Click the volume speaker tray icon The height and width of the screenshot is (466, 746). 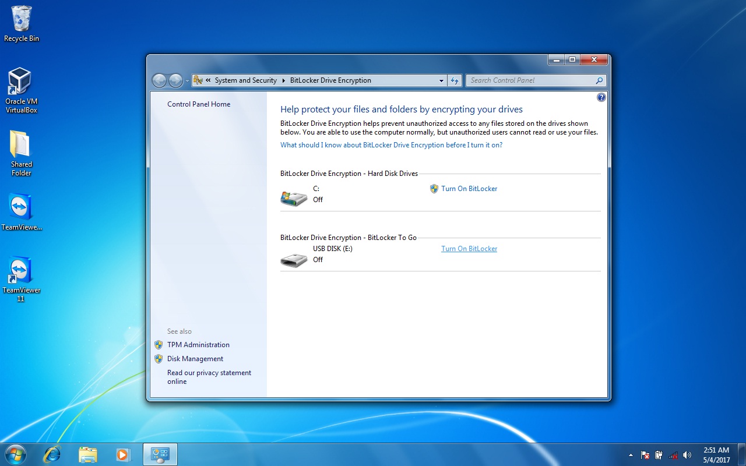point(687,455)
